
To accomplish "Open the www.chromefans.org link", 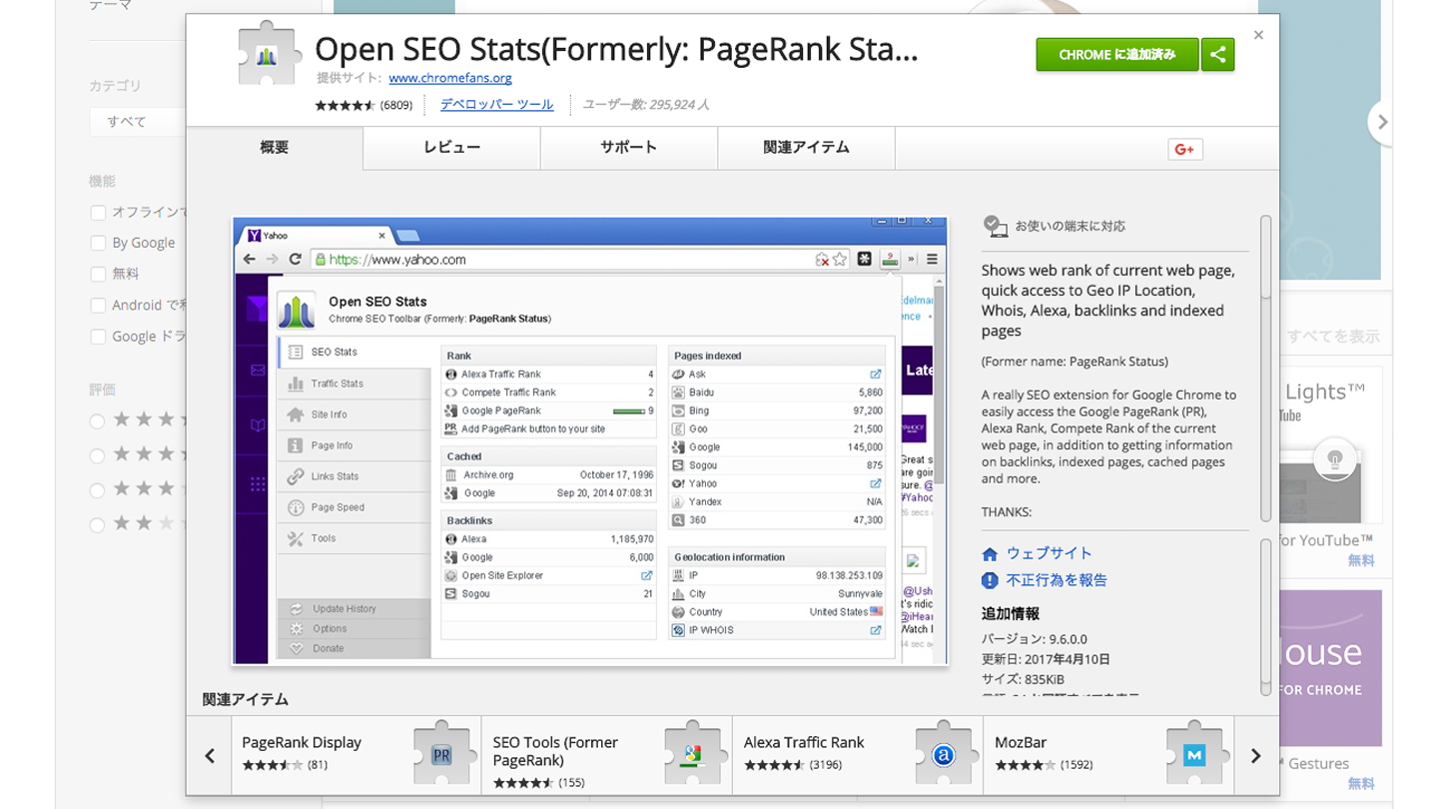I will [x=450, y=78].
